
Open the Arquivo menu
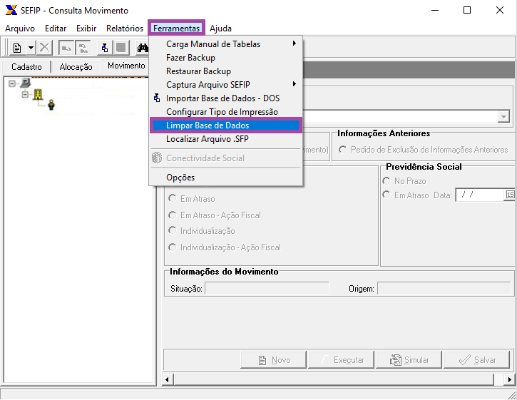click(x=20, y=29)
